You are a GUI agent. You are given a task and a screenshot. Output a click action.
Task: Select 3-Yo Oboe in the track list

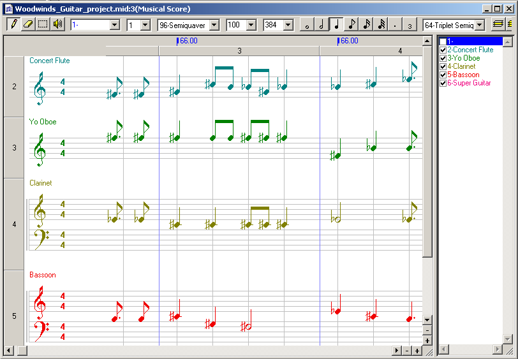[x=464, y=58]
